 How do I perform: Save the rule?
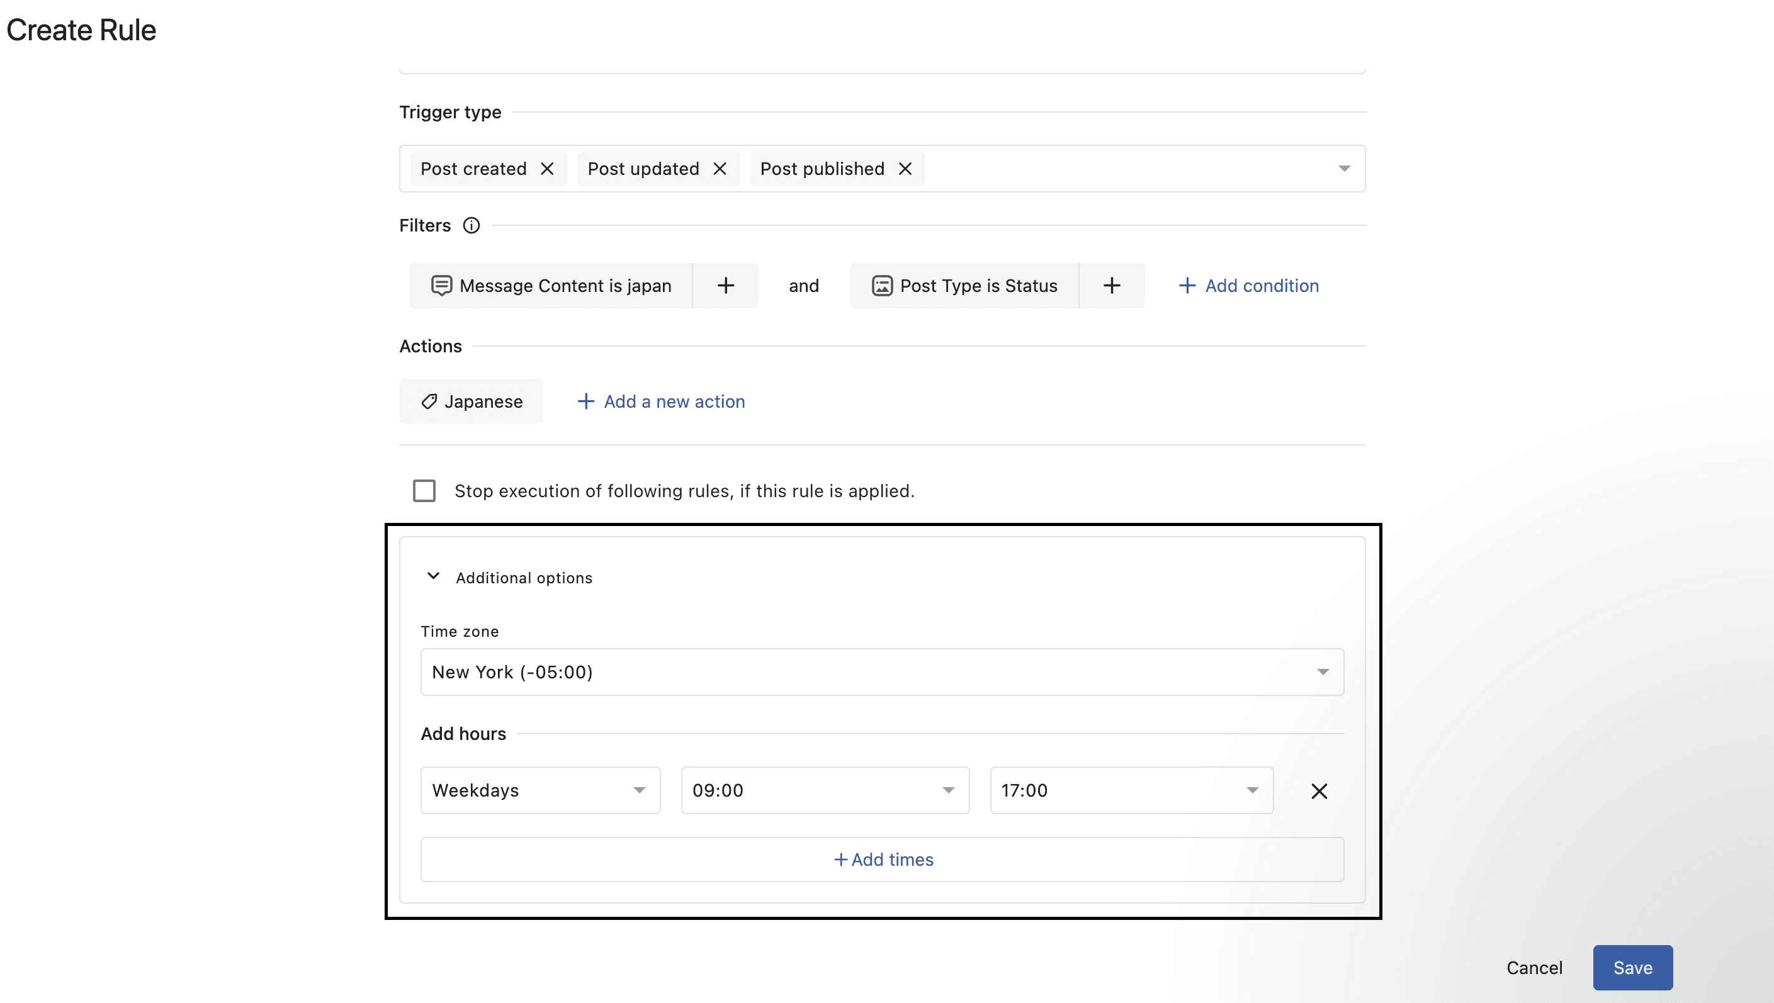click(x=1633, y=968)
